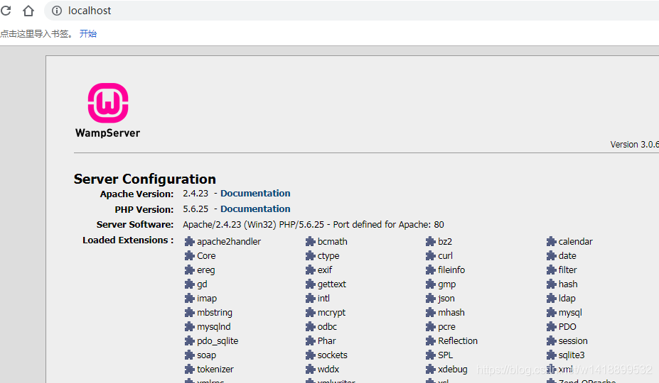Click puzzle icon beside mysql

(551, 313)
